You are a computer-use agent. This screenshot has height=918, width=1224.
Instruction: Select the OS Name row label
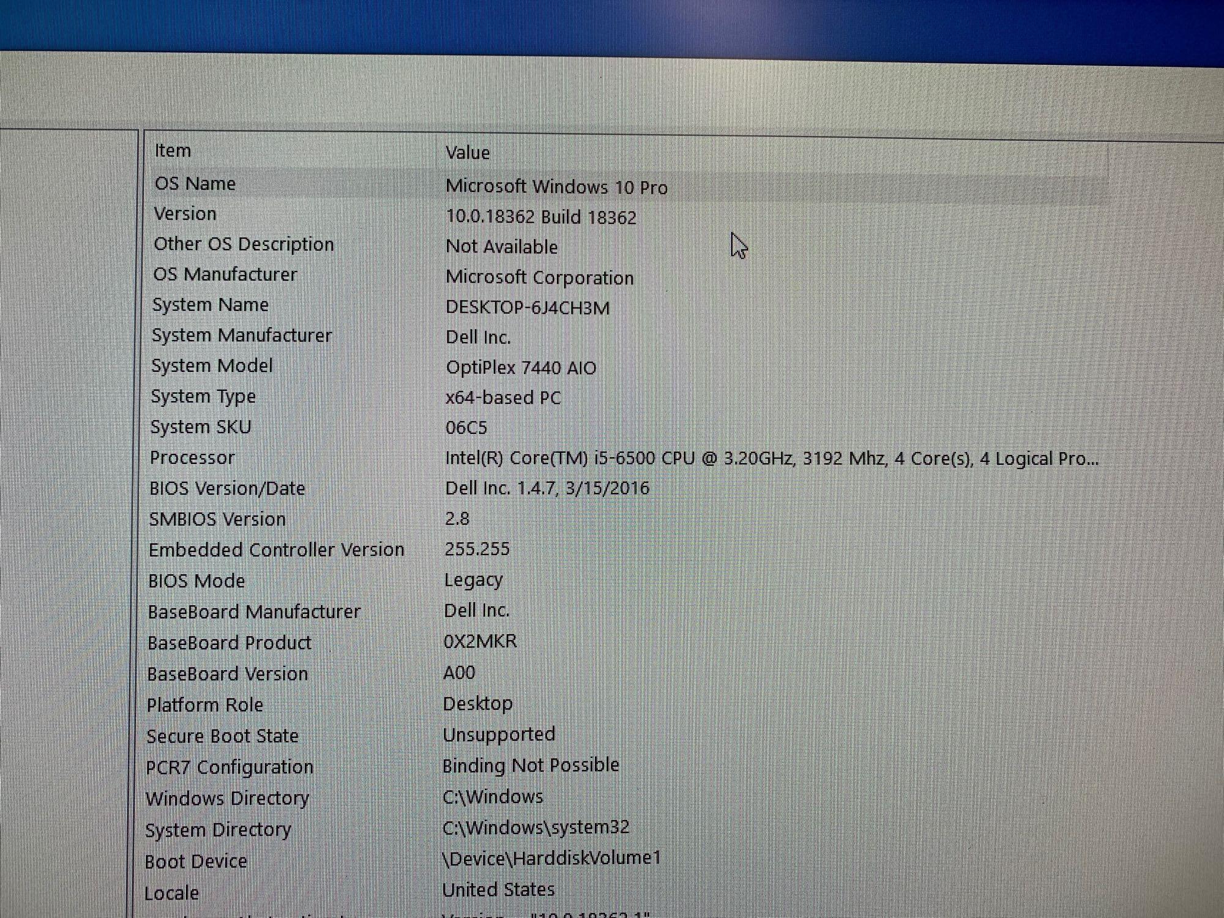[195, 184]
